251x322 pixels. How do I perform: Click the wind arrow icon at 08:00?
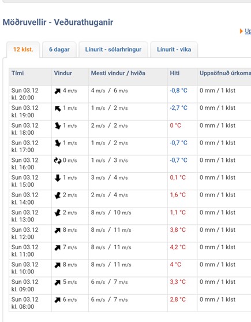pyautogui.click(x=58, y=300)
